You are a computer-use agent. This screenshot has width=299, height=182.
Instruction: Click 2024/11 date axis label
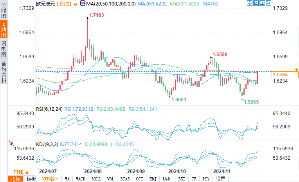[x=222, y=171]
